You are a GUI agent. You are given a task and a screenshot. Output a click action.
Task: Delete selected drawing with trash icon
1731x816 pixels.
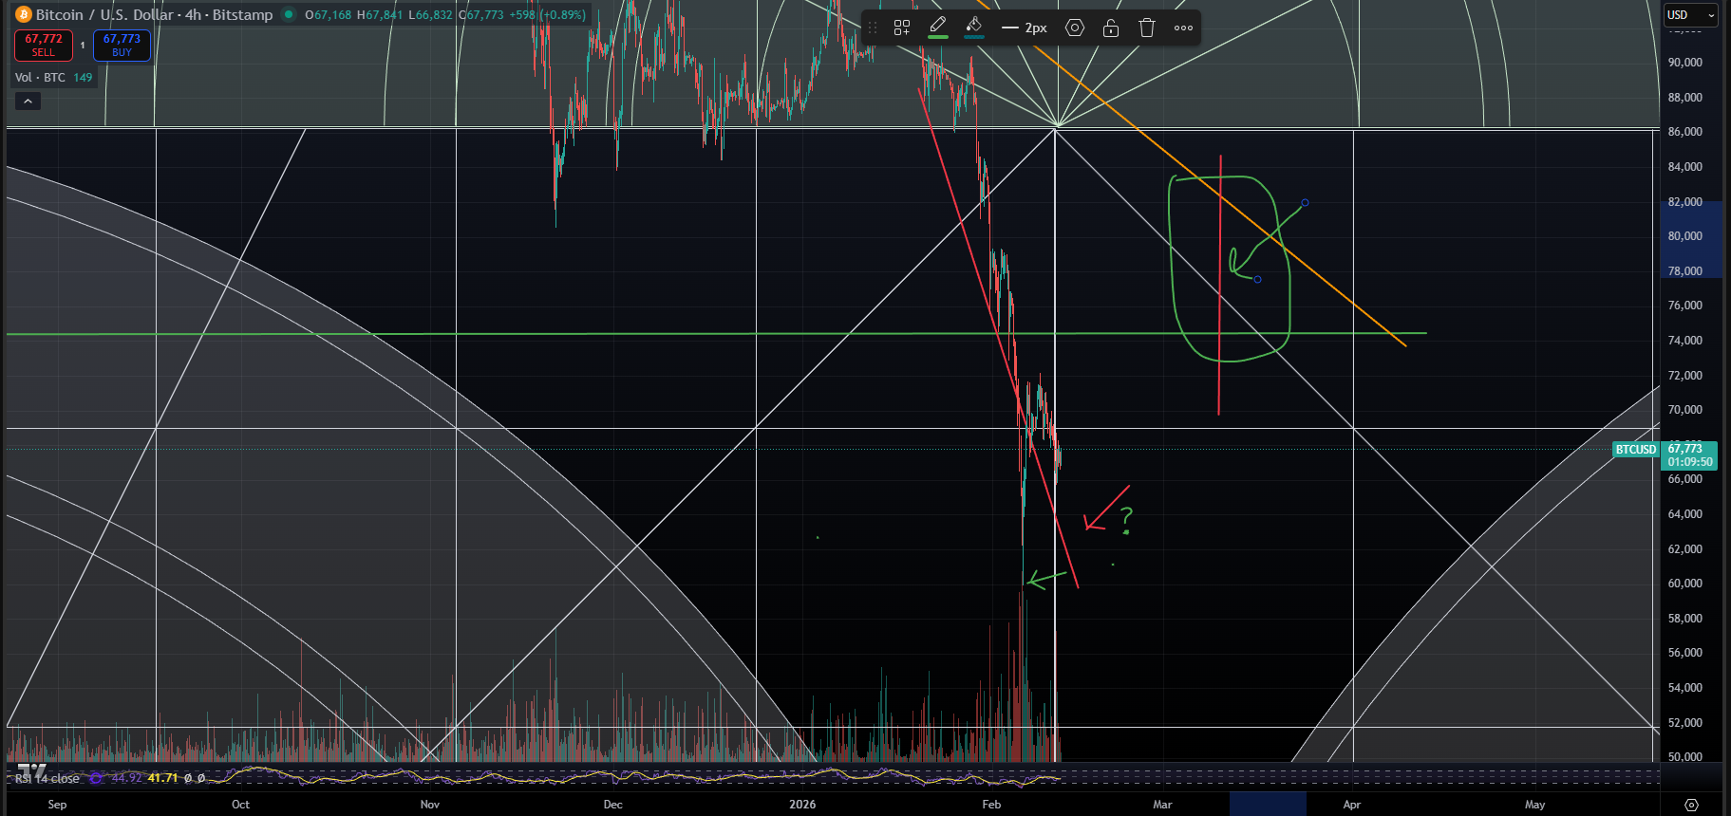pyautogui.click(x=1147, y=28)
